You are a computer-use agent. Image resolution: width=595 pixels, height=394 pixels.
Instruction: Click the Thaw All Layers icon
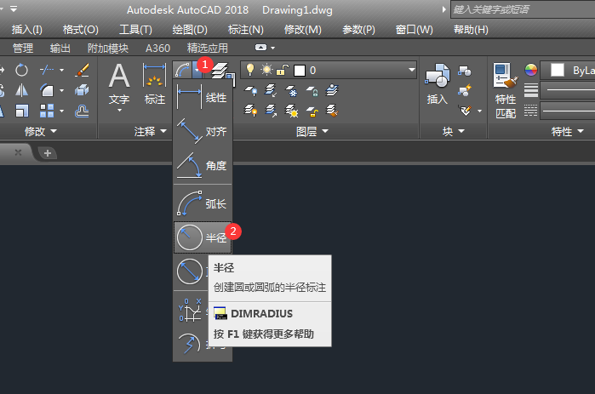(291, 111)
